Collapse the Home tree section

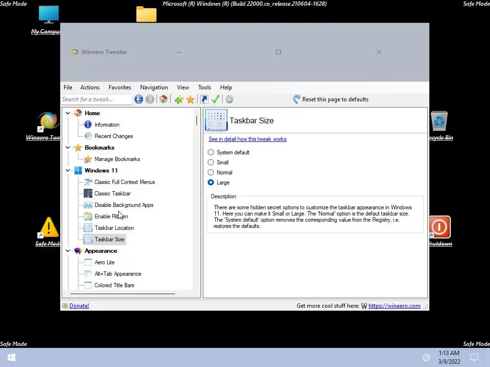67,113
